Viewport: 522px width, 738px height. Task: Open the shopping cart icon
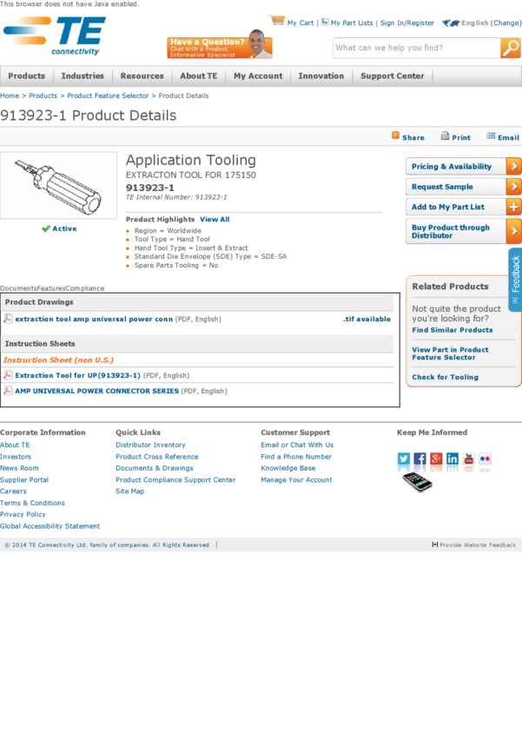click(x=277, y=20)
